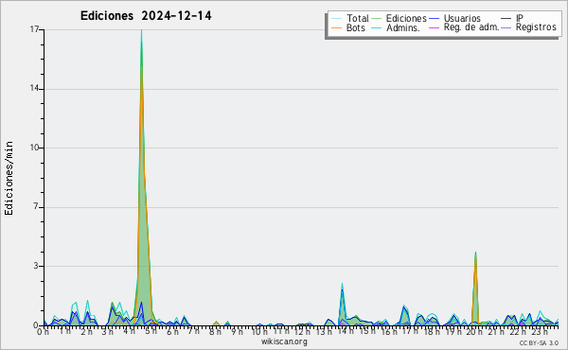This screenshot has height=350, width=568.
Task: Click the 'CC BY-SA 3.0' license text
Action: click(x=539, y=342)
